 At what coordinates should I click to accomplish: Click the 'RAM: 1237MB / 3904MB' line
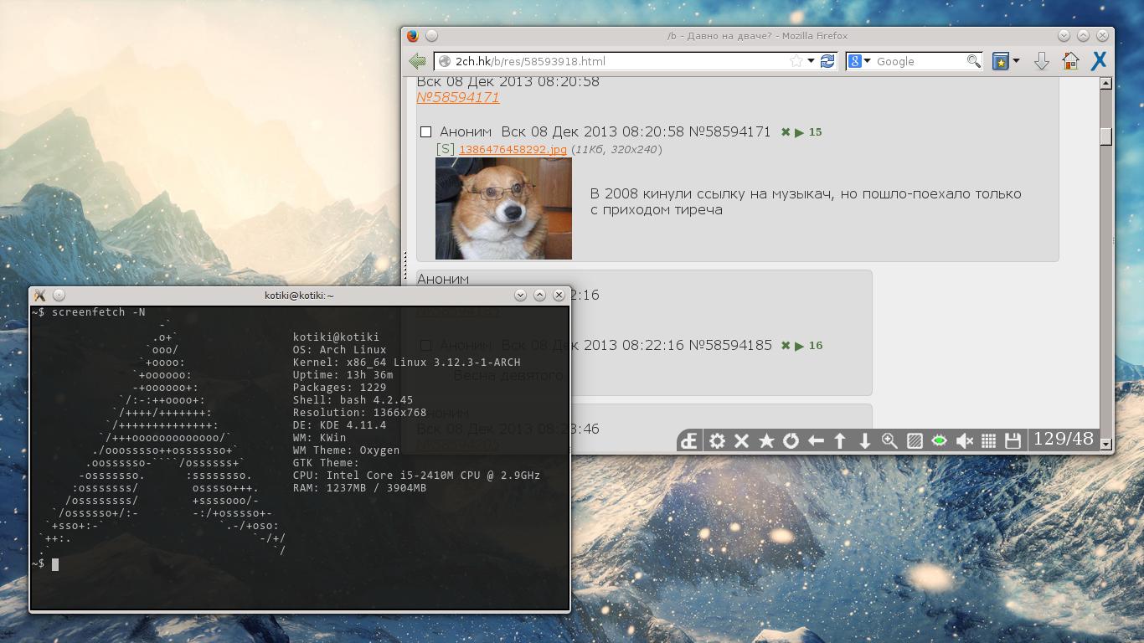click(x=359, y=488)
